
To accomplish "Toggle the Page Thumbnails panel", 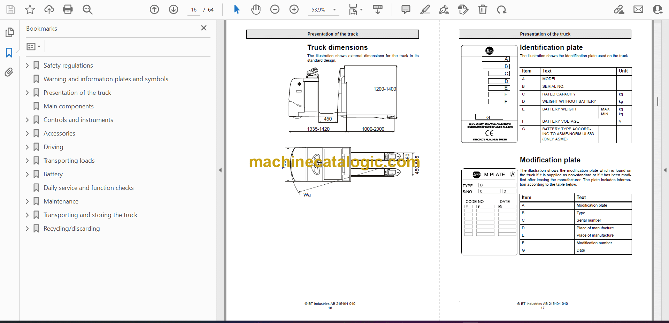I will click(9, 32).
